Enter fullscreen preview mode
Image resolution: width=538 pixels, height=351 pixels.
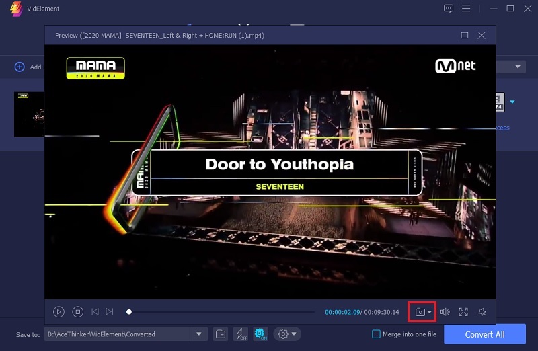coord(463,312)
